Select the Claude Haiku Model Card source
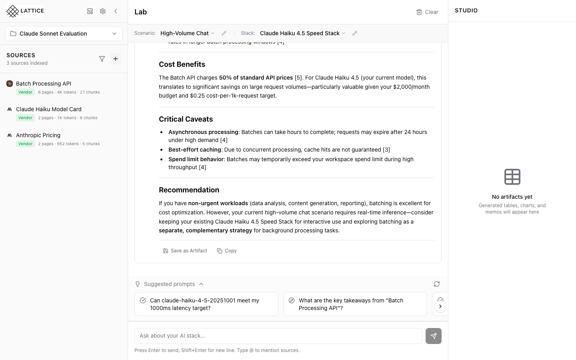Screen dimensions: 576x360 (x=49, y=109)
